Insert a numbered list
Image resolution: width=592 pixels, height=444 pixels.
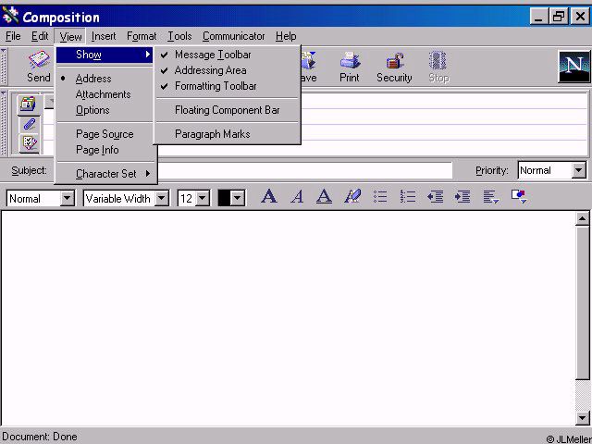click(408, 197)
